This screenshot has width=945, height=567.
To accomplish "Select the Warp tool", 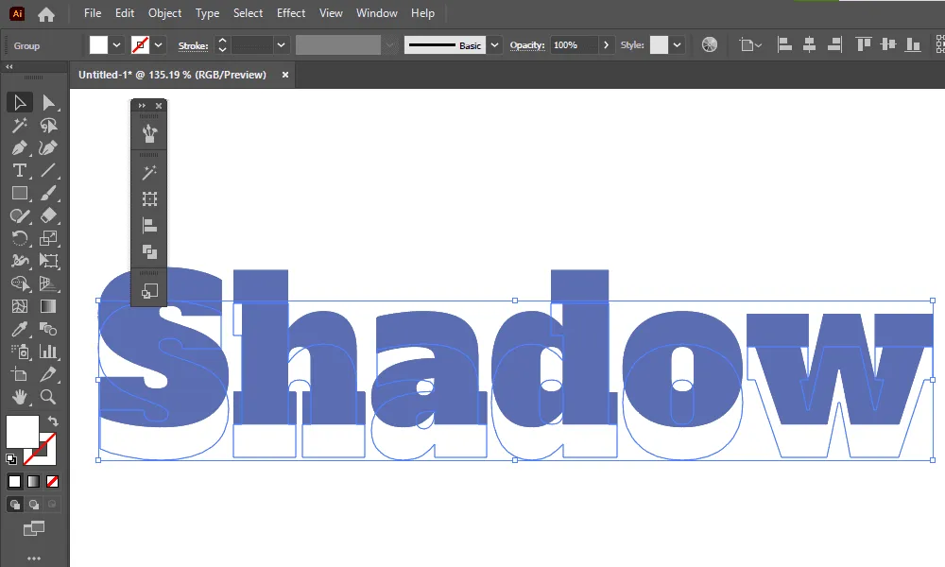I will pos(19,261).
